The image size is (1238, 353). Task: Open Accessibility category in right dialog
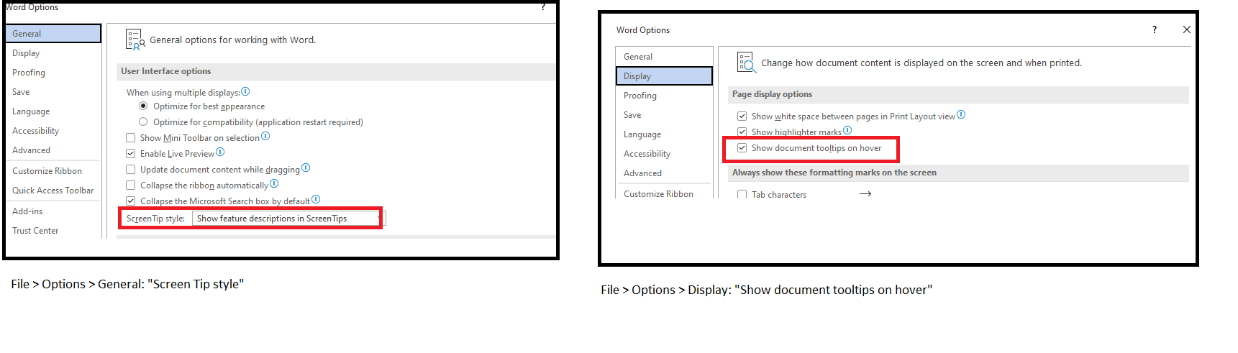tap(664, 153)
